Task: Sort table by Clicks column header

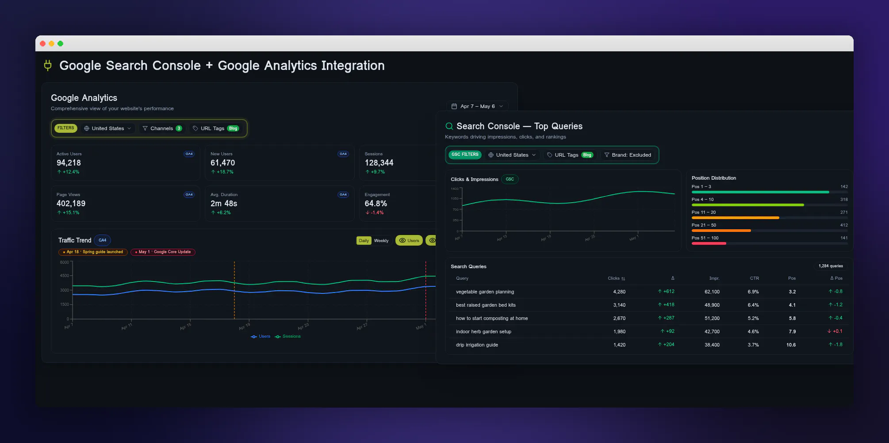Action: [616, 278]
